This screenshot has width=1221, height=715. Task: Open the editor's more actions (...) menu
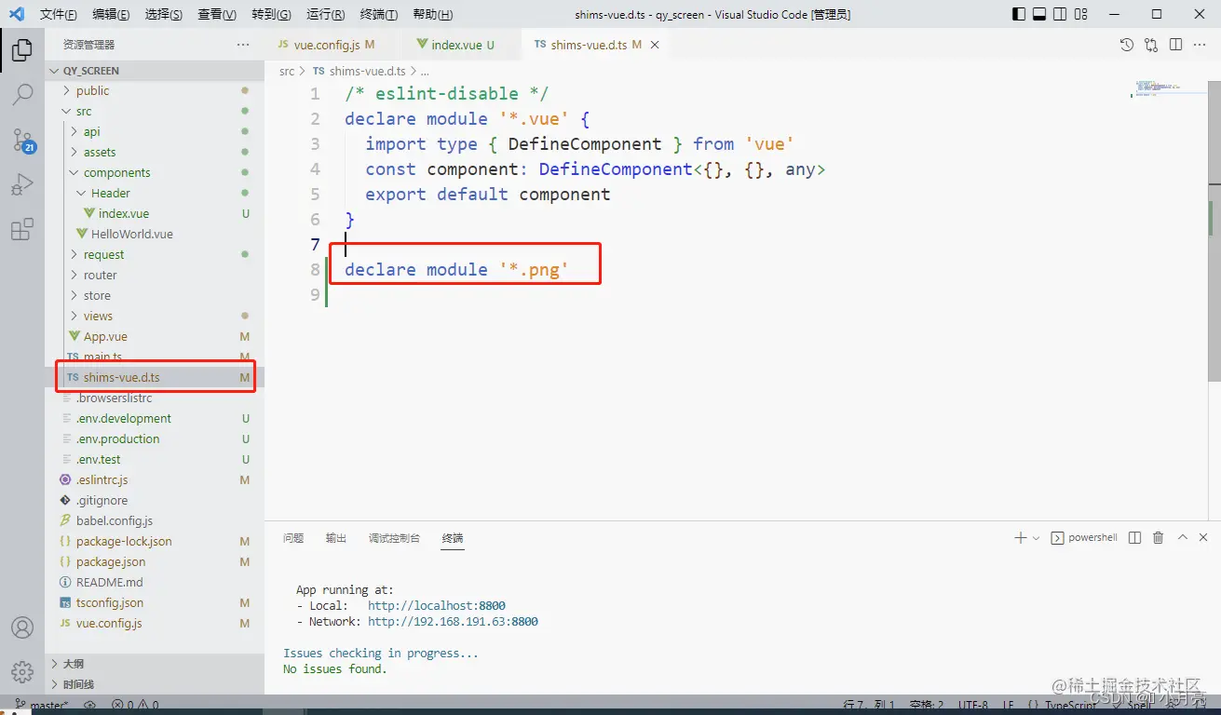click(1201, 45)
